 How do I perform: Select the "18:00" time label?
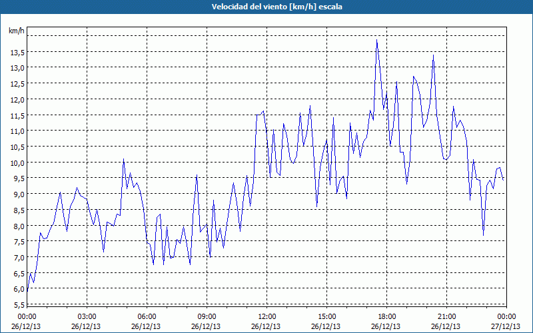387,317
